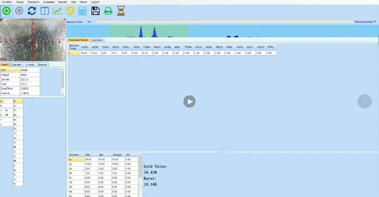Screen dimensions: 379x197
Task: Click the statistics table scroll up arrow
Action: (x=140, y=155)
